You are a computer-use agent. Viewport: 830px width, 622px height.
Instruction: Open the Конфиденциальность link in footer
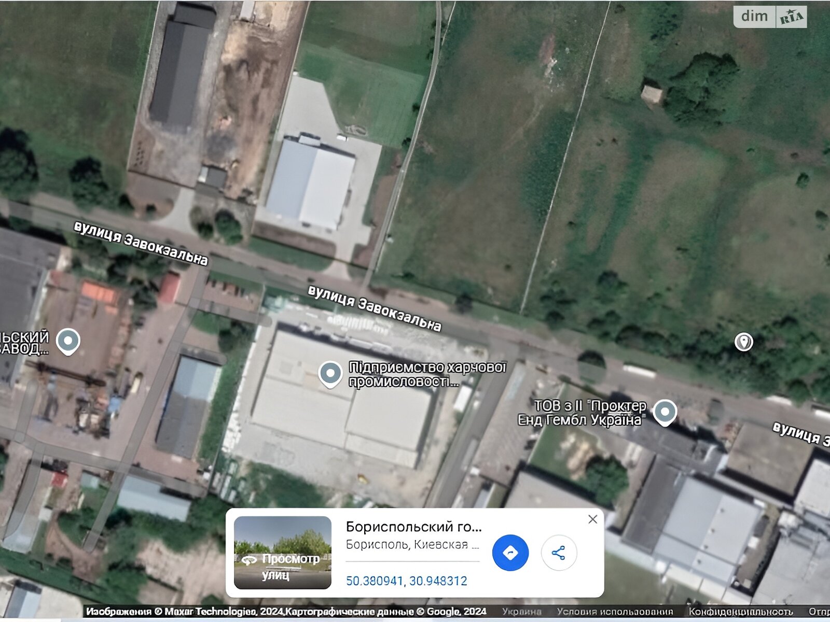(740, 612)
